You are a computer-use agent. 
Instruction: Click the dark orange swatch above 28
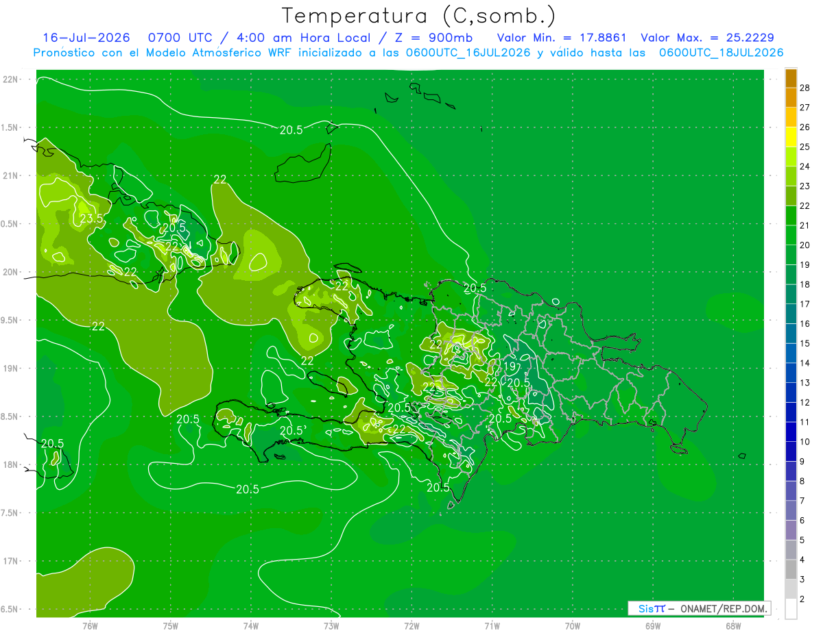click(x=791, y=78)
